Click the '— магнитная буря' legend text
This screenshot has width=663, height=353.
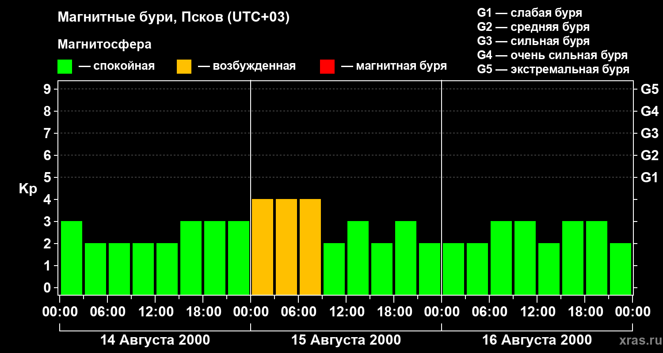tap(394, 66)
